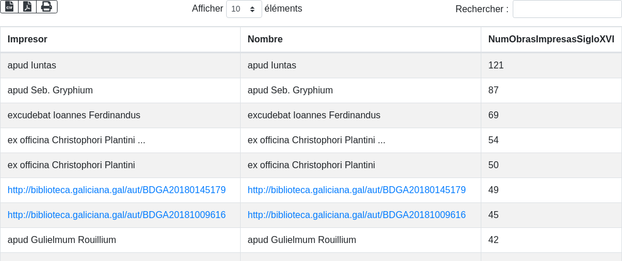Screen dimensions: 622x261
Task: Export the table as CSV
Action: coord(9,6)
